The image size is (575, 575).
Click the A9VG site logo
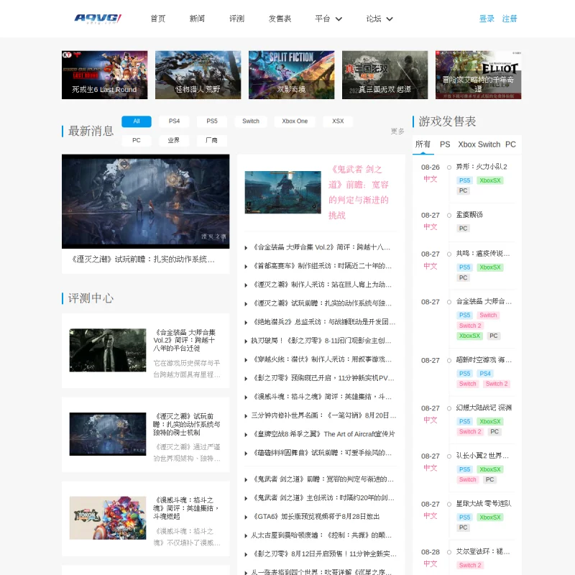(98, 19)
